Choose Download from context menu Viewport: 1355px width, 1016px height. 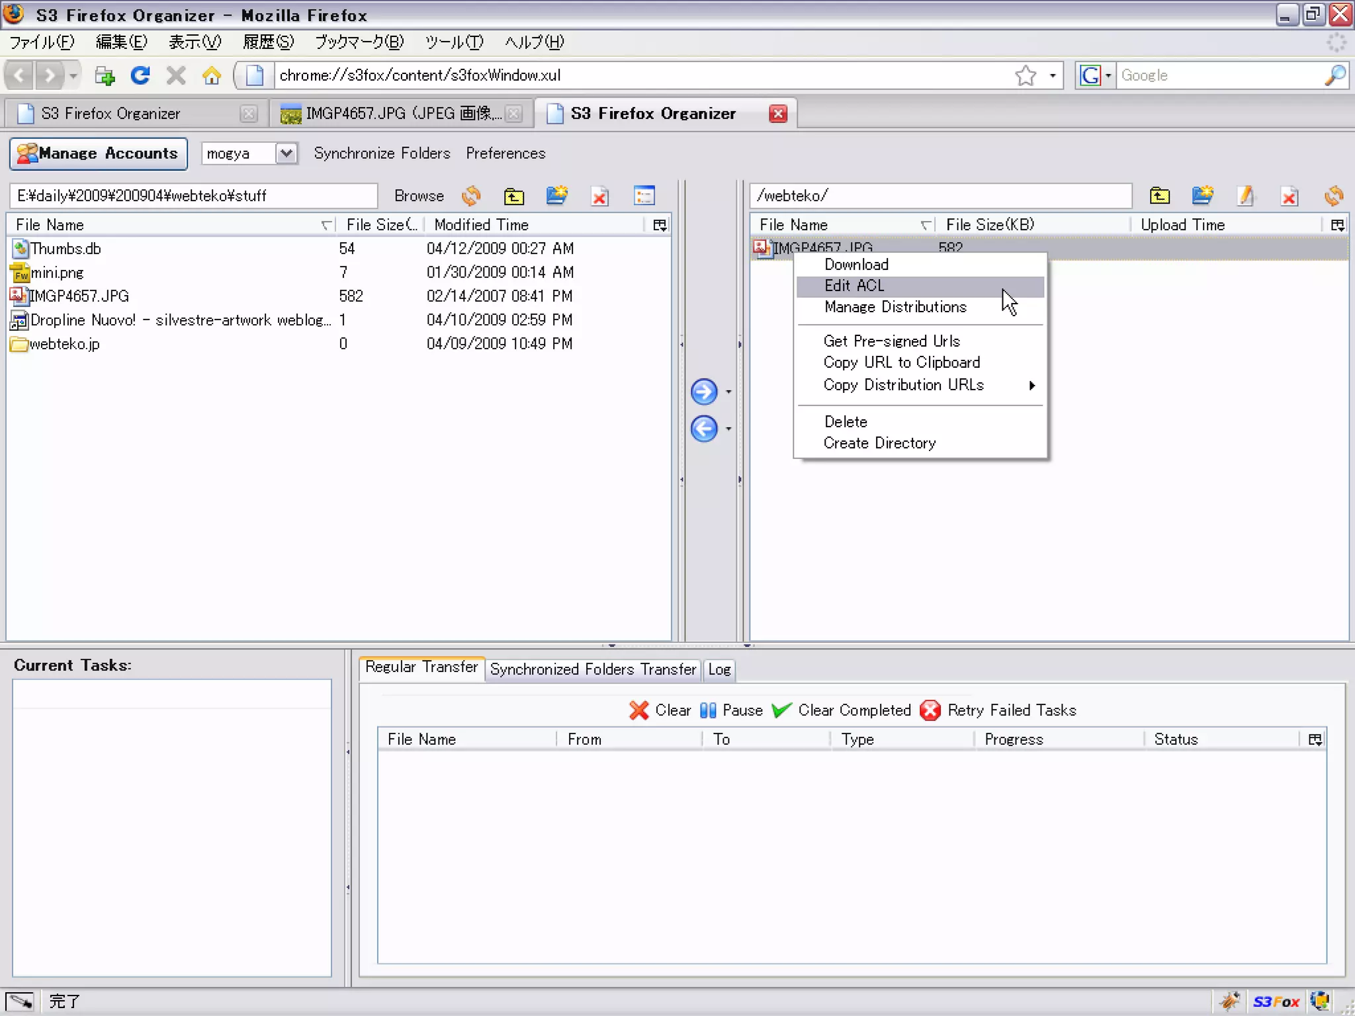pos(921,265)
